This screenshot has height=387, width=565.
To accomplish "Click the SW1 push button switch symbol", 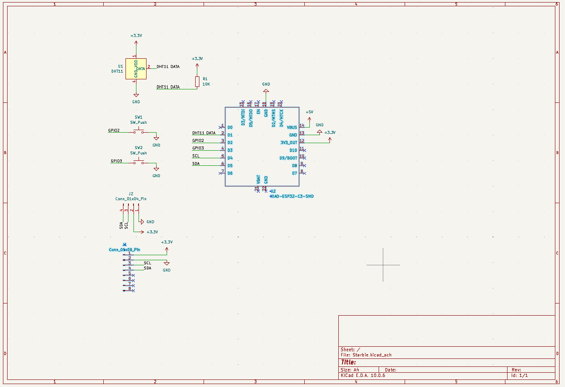I will pos(139,132).
